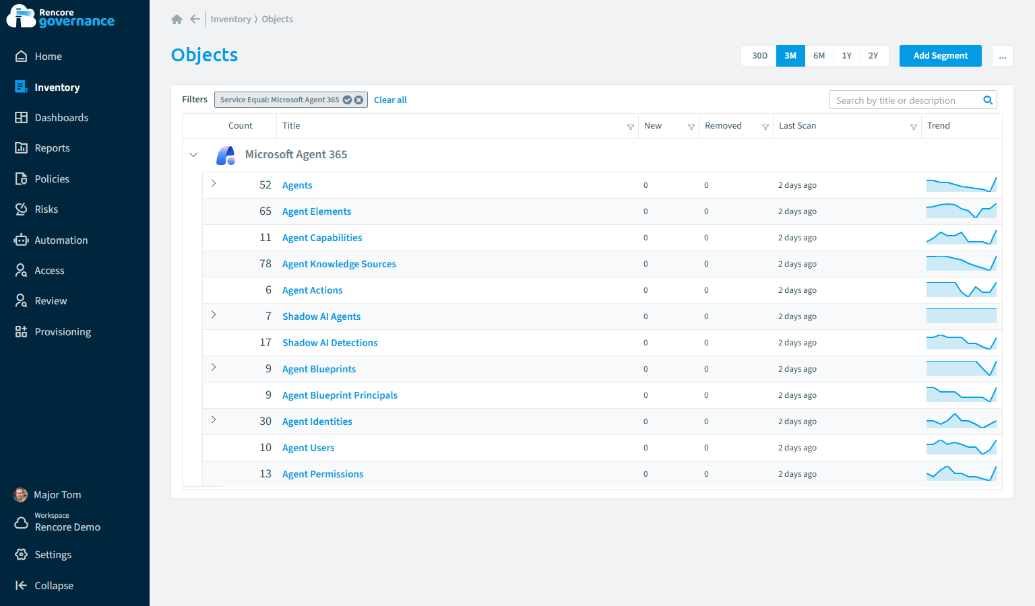Click the Count column header

241,126
